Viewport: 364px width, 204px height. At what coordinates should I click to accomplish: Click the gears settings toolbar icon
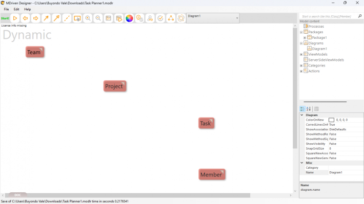tap(139, 18)
